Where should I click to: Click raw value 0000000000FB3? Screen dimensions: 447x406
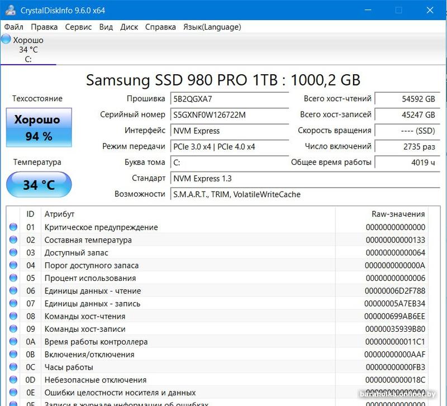(396, 367)
